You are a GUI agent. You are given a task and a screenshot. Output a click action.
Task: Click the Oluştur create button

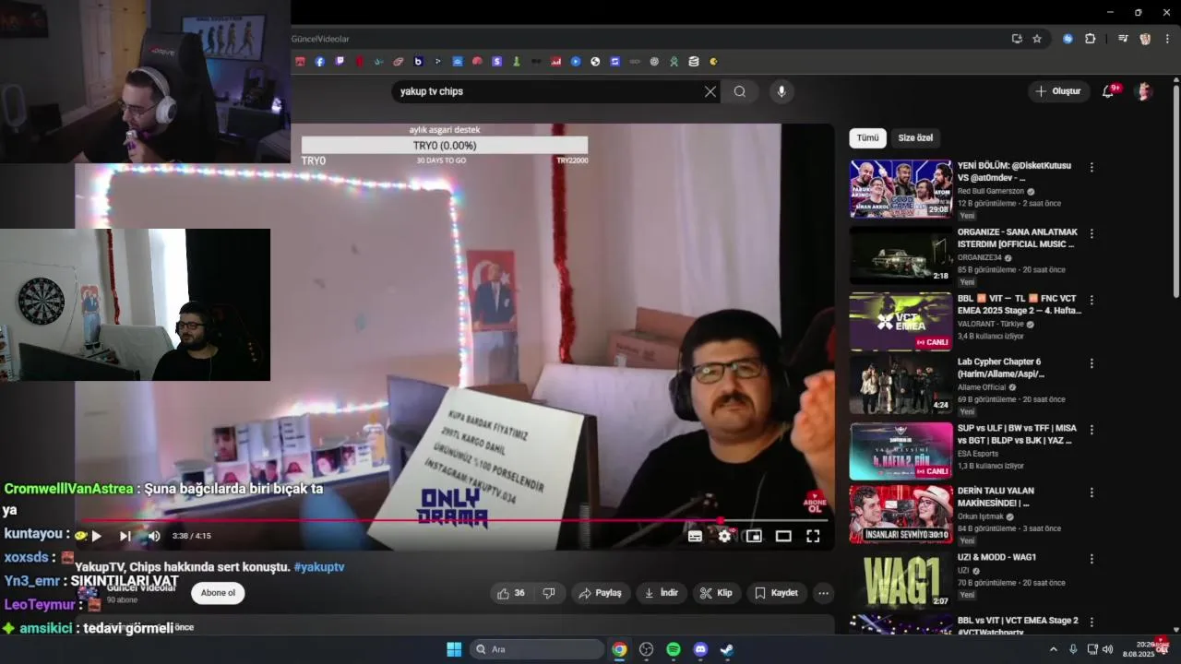tap(1058, 91)
